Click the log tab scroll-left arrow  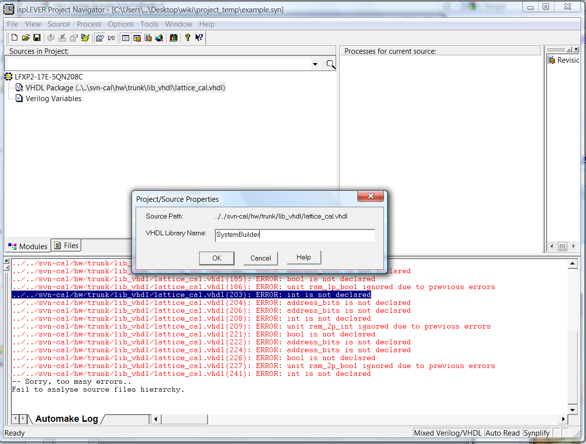15,419
